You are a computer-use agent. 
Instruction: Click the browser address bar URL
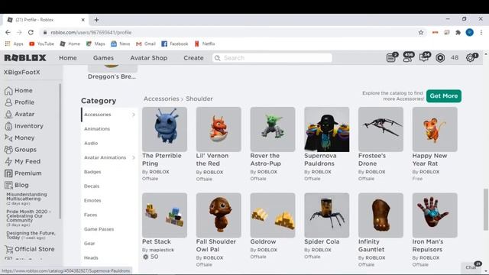tap(91, 32)
